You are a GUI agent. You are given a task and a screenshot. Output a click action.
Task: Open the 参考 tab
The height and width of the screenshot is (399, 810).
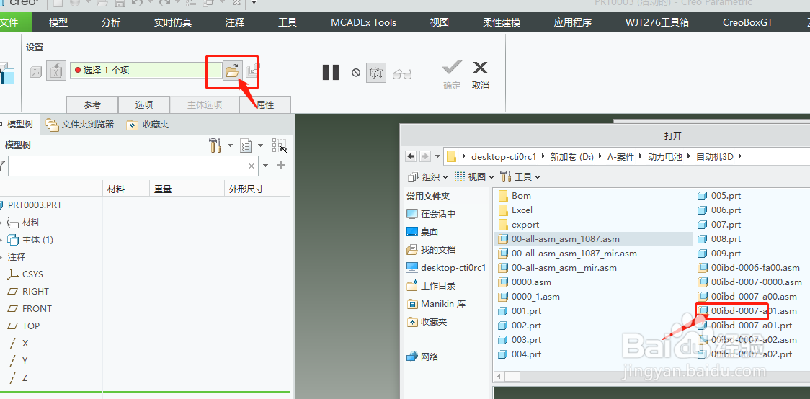click(x=92, y=104)
